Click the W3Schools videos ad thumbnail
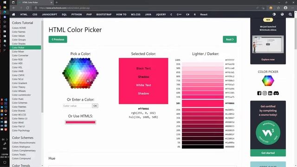 268,44
